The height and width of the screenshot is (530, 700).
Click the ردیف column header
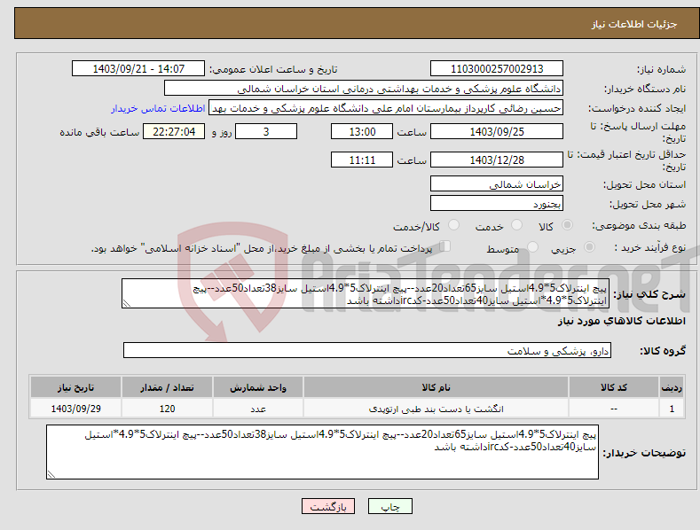pyautogui.click(x=672, y=387)
